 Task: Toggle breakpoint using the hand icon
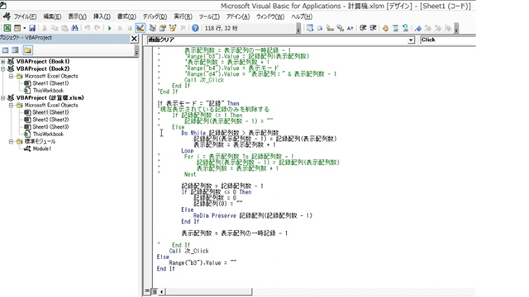click(385, 28)
